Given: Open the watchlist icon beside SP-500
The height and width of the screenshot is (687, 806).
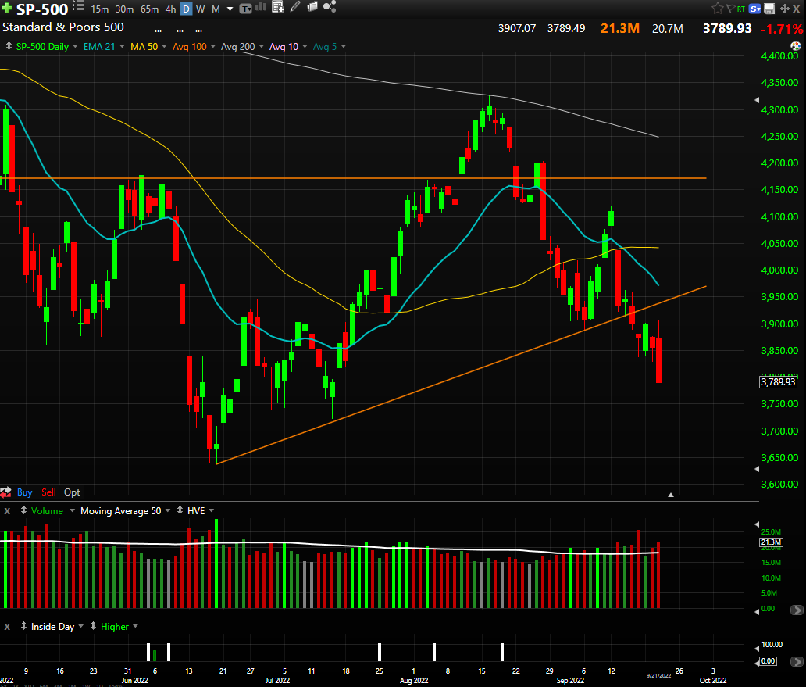Looking at the screenshot, I should tap(78, 5).
